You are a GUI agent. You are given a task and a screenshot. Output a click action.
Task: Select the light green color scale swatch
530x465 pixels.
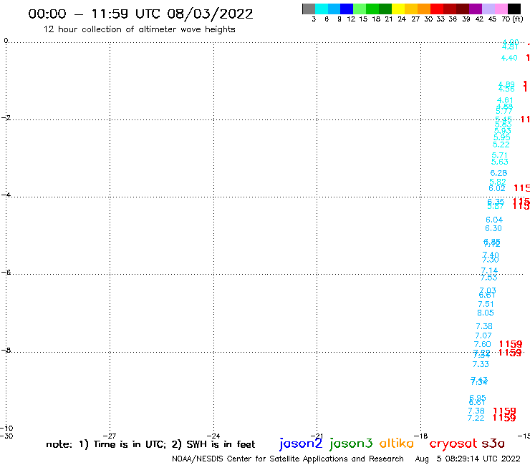360,9
